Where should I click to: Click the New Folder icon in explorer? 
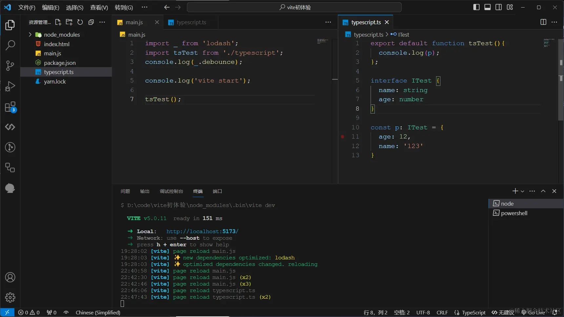pyautogui.click(x=69, y=22)
